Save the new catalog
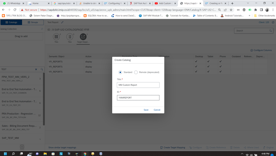Viewport: 276px width, 156px height. (x=146, y=110)
